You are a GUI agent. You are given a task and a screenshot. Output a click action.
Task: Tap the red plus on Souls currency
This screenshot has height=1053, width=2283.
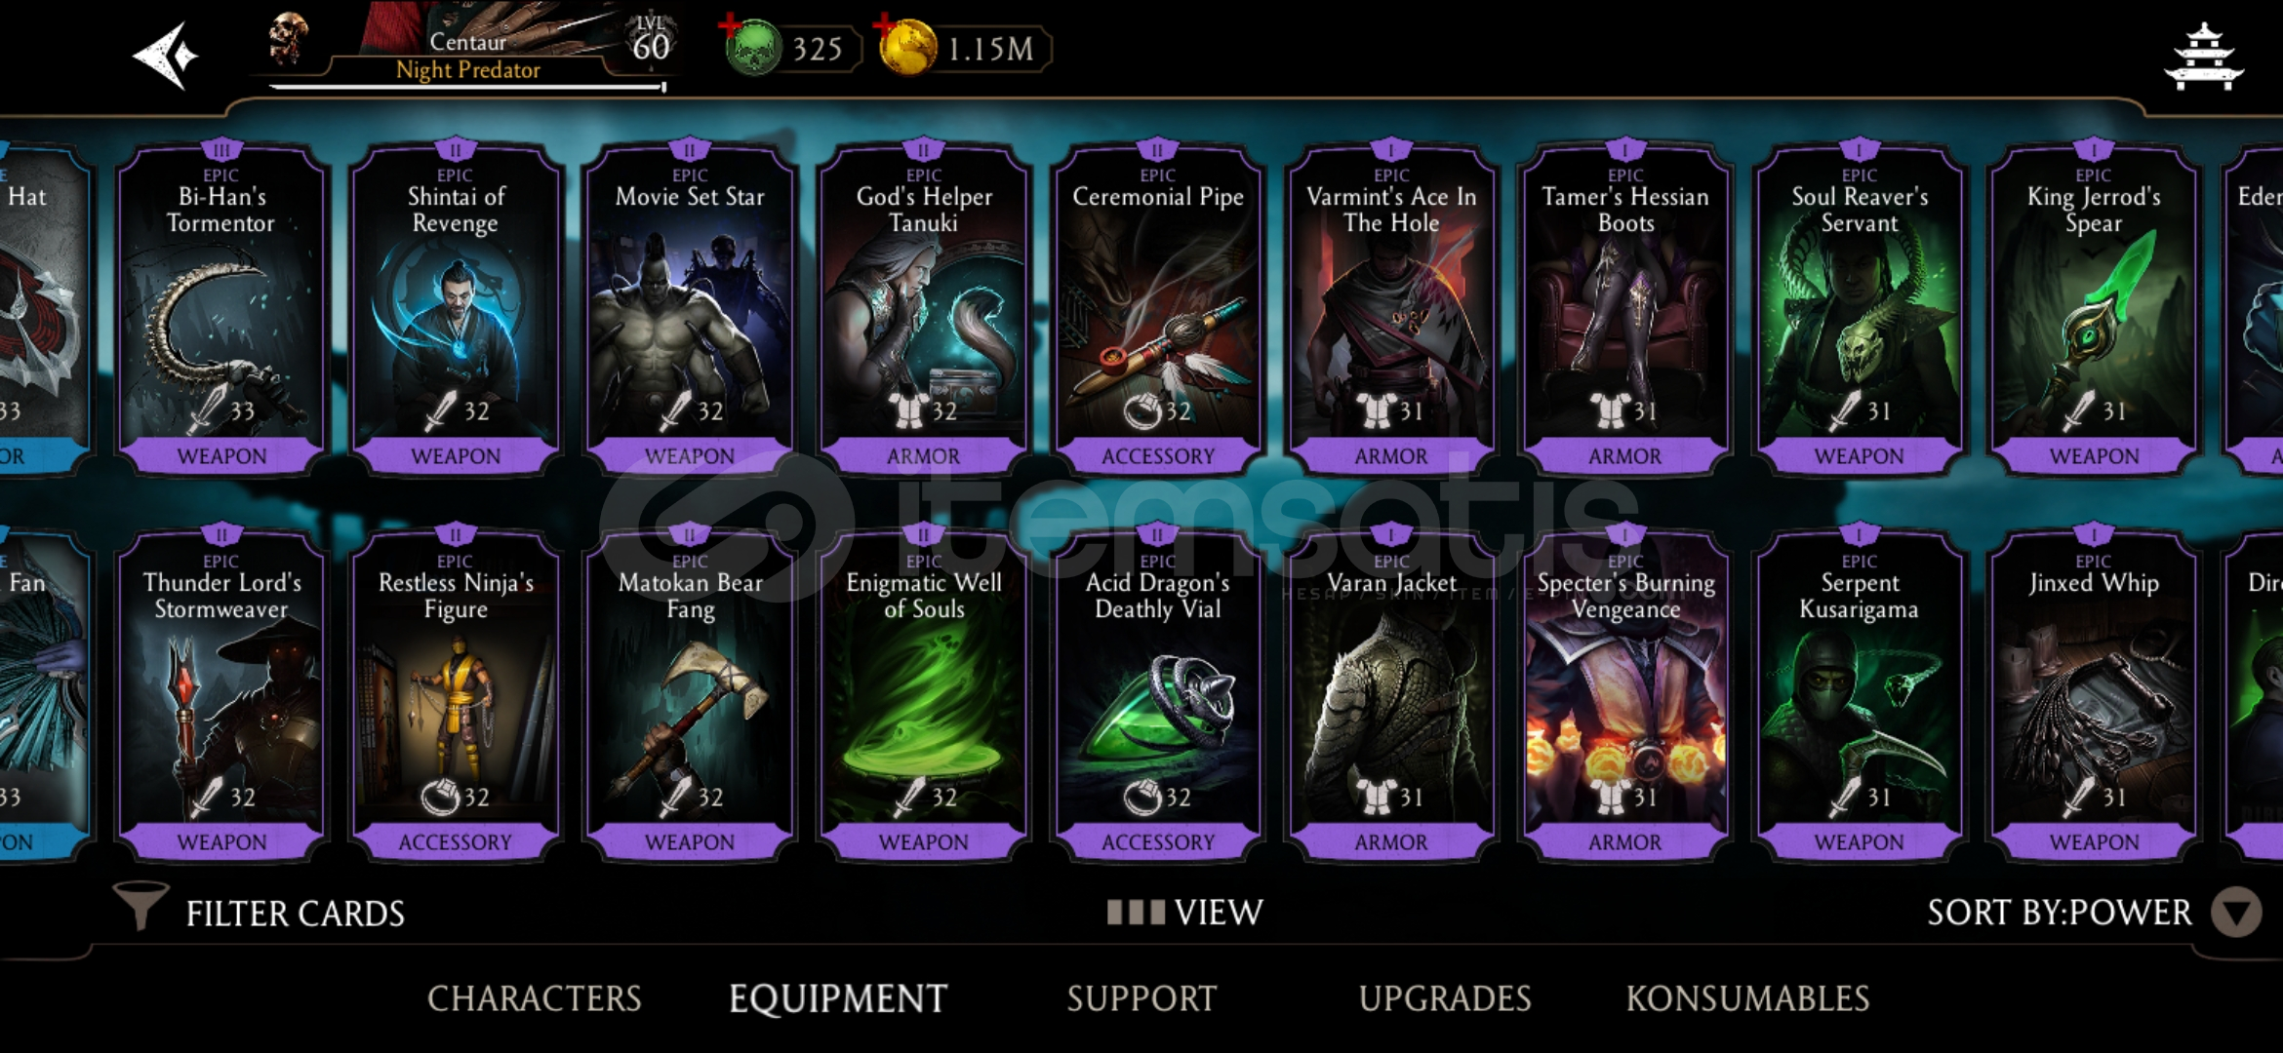point(730,24)
